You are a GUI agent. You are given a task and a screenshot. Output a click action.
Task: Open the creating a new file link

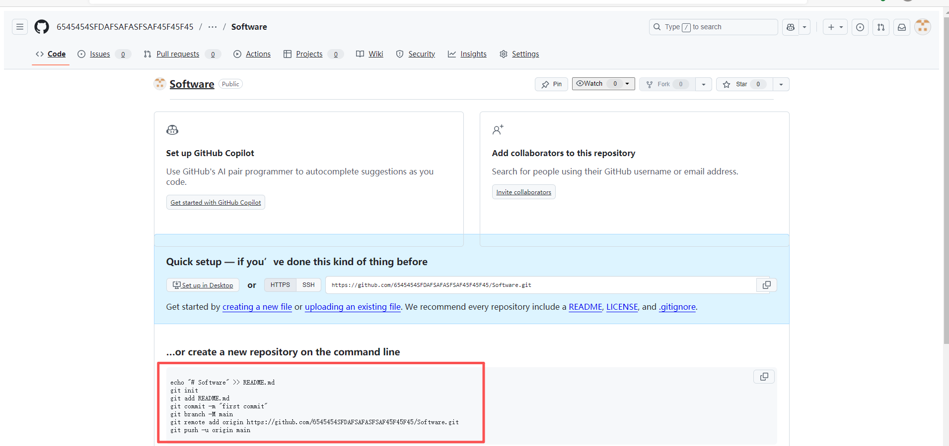[257, 307]
